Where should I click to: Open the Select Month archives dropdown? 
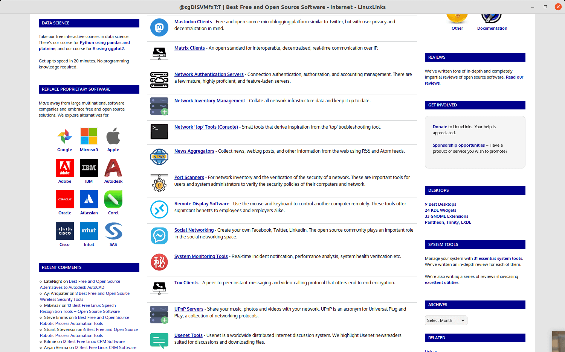(x=446, y=320)
